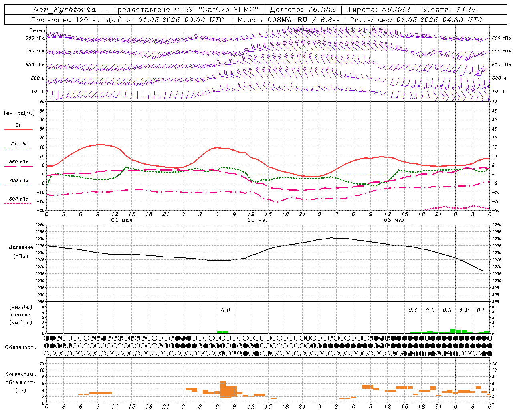This screenshot has height=410, width=513.
Task: Click left 700 гПа wind level label
Action: (35, 51)
